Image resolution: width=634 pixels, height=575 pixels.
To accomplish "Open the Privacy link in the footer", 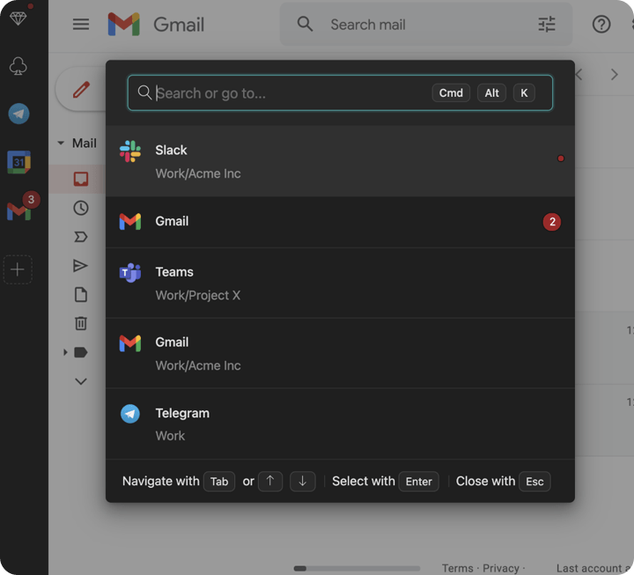I will coord(501,568).
